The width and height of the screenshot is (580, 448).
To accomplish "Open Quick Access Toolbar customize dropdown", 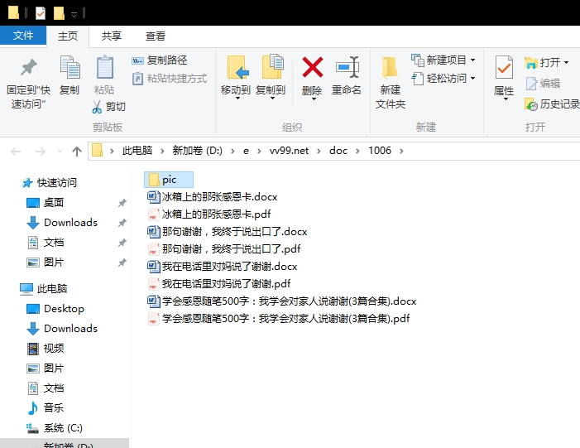I will coord(74,14).
